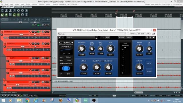Open the SLOPE 3dB/oct selector

coord(69,57)
